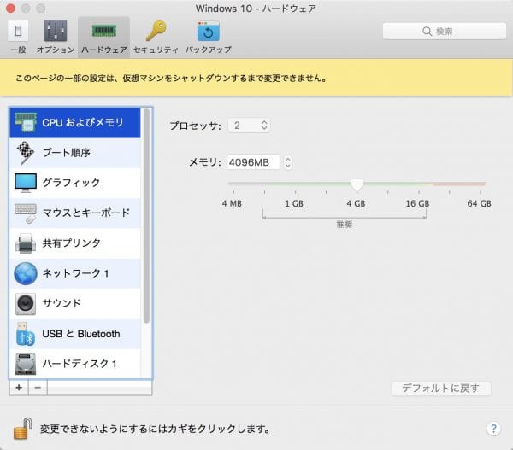Click the 1 GB slider label
Image resolution: width=513 pixels, height=450 pixels.
click(x=294, y=203)
